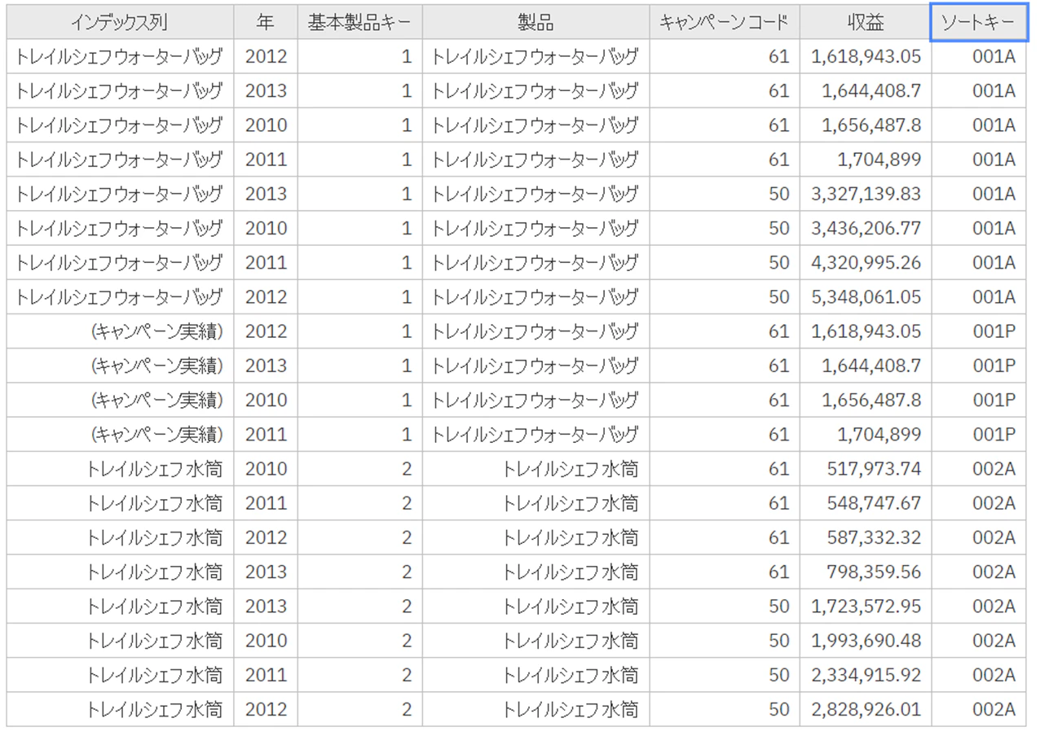Image resolution: width=1058 pixels, height=749 pixels.
Task: Click product トレイルシェフ水筒 in the 798,359.56 row
Action: click(x=570, y=572)
